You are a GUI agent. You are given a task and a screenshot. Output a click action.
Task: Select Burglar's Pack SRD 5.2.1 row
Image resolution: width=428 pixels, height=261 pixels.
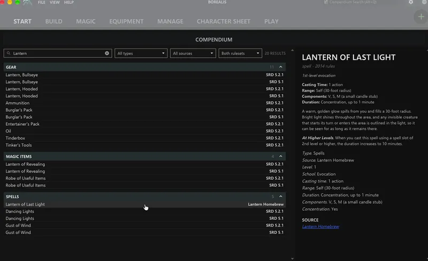[144, 110]
